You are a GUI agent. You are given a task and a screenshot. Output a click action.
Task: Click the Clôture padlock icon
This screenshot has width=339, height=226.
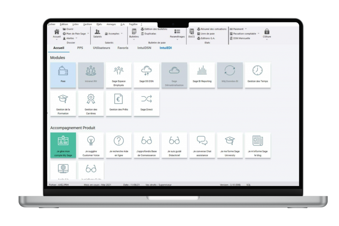[x=267, y=31]
